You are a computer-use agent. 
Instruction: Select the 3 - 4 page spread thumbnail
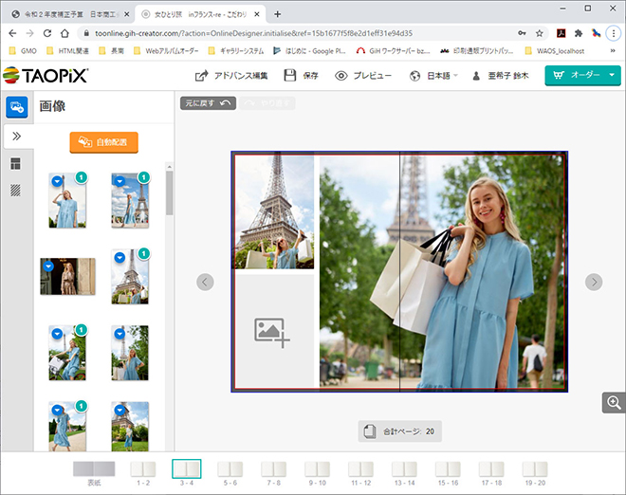[187, 468]
